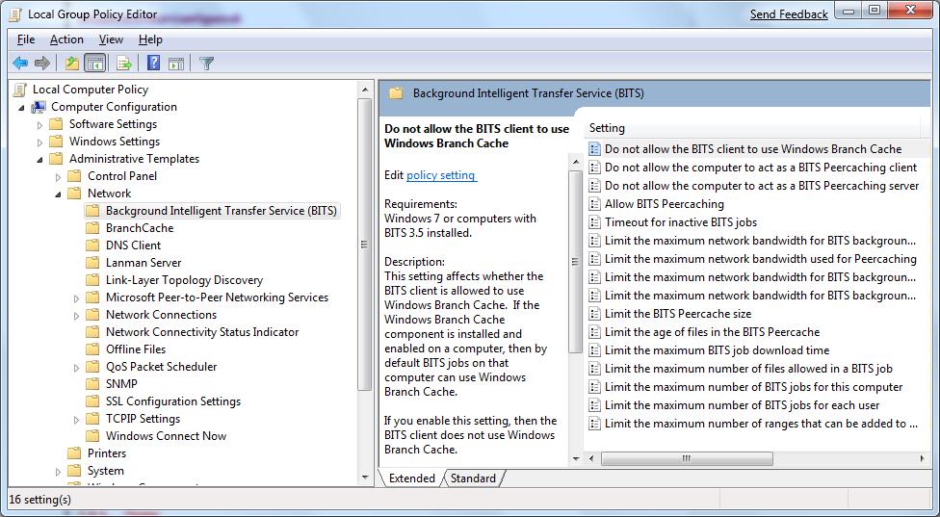Click policy icon beside Allow BITS Peercaching

[x=594, y=204]
